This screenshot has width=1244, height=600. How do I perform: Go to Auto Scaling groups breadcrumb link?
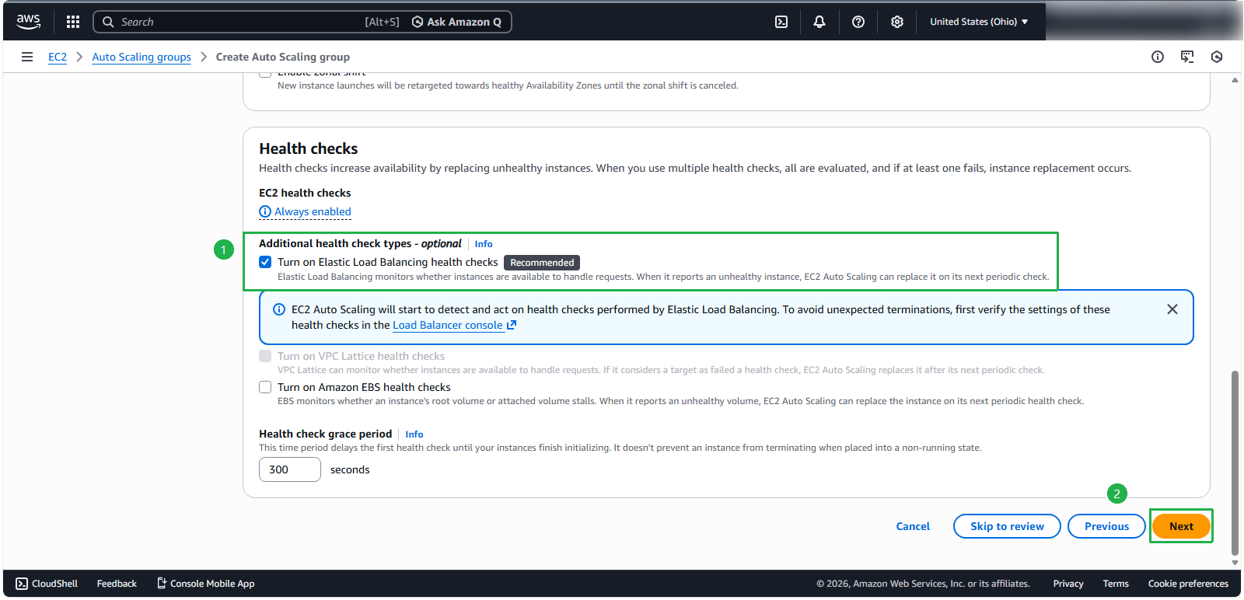pos(142,57)
